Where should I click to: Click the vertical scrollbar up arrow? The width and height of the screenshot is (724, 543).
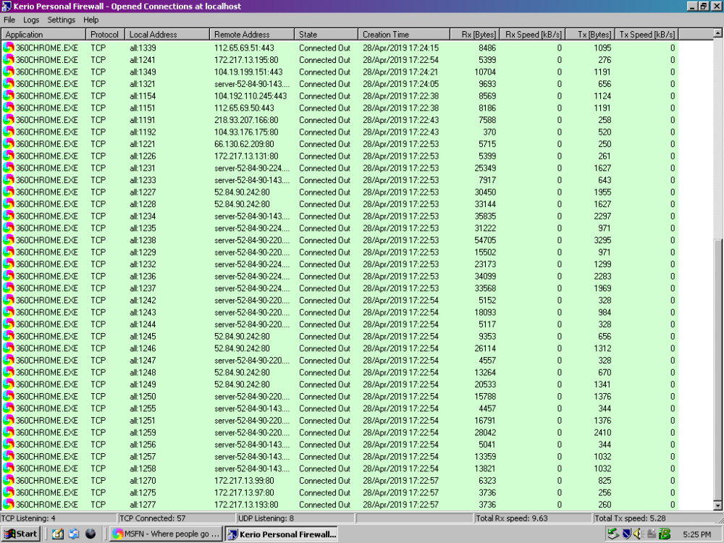tap(717, 33)
